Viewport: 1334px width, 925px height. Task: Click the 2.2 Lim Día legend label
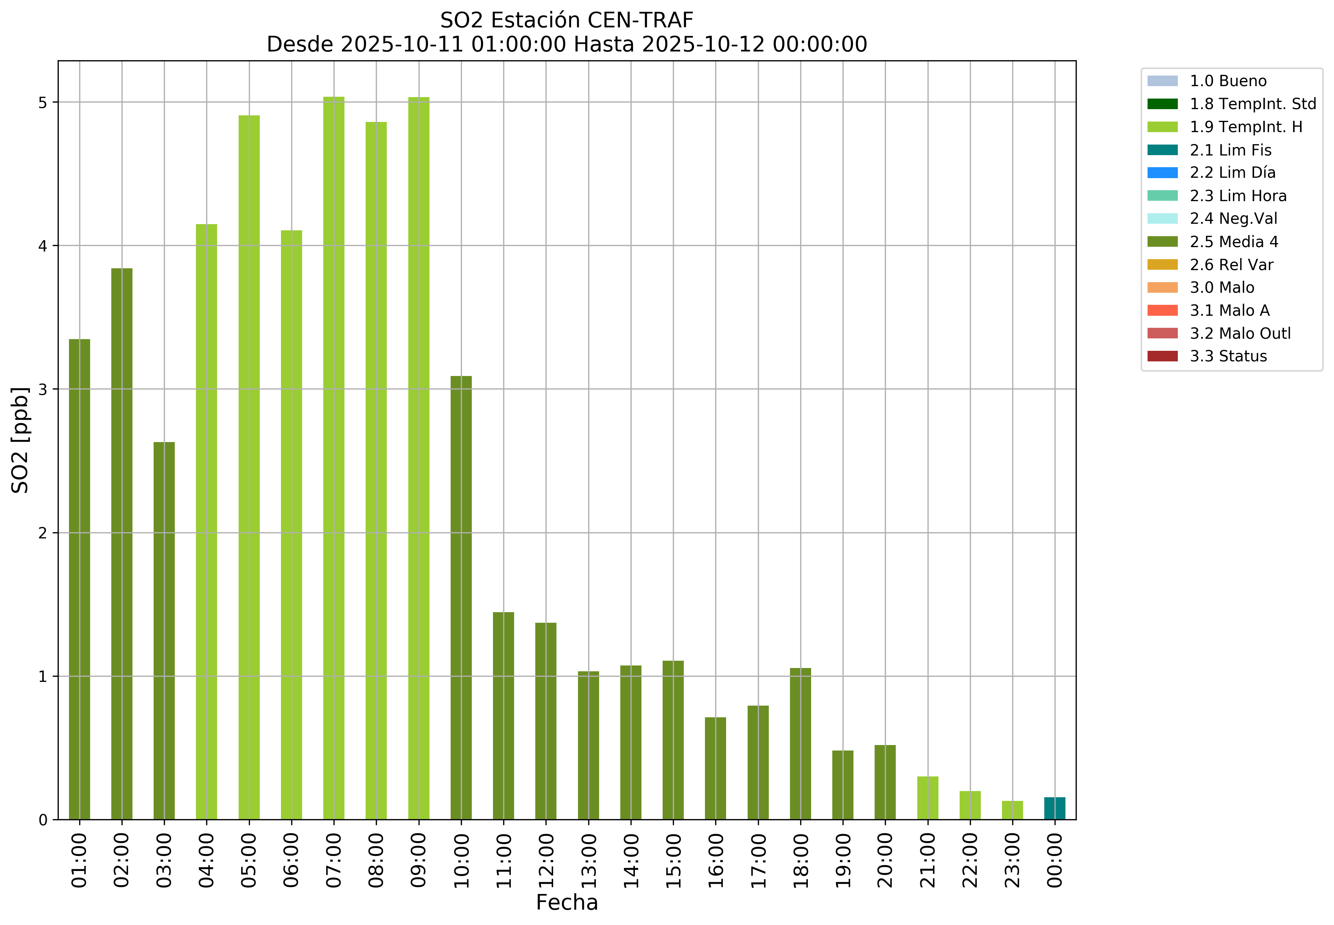(1232, 173)
